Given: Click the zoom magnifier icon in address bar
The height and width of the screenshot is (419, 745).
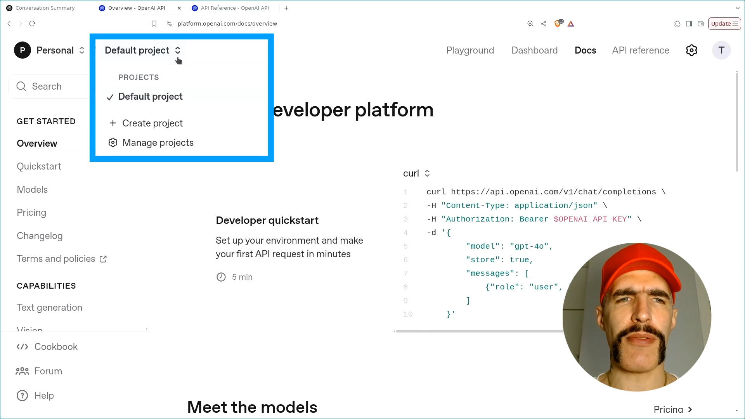Looking at the screenshot, I should coord(530,24).
